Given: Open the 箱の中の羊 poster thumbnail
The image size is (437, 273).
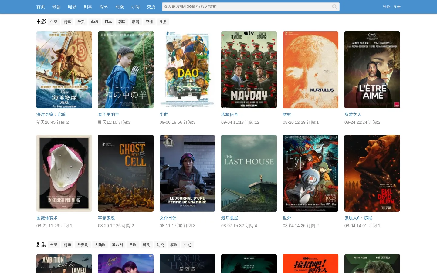Looking at the screenshot, I should [x=126, y=70].
